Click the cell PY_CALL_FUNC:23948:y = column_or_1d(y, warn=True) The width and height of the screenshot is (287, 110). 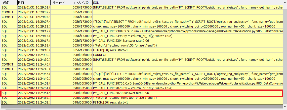click(188, 36)
